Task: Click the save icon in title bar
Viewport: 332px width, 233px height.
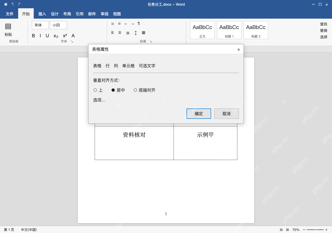Action: coord(6,4)
